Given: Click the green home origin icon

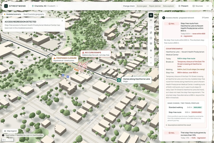Looking at the screenshot, I should [119, 80].
